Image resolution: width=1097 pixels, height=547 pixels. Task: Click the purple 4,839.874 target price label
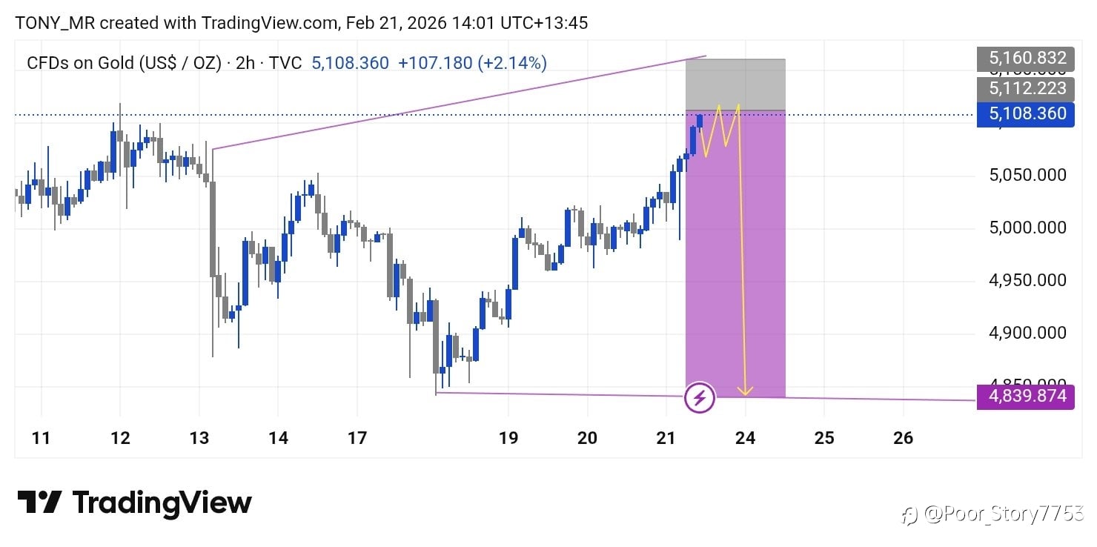pos(1025,397)
